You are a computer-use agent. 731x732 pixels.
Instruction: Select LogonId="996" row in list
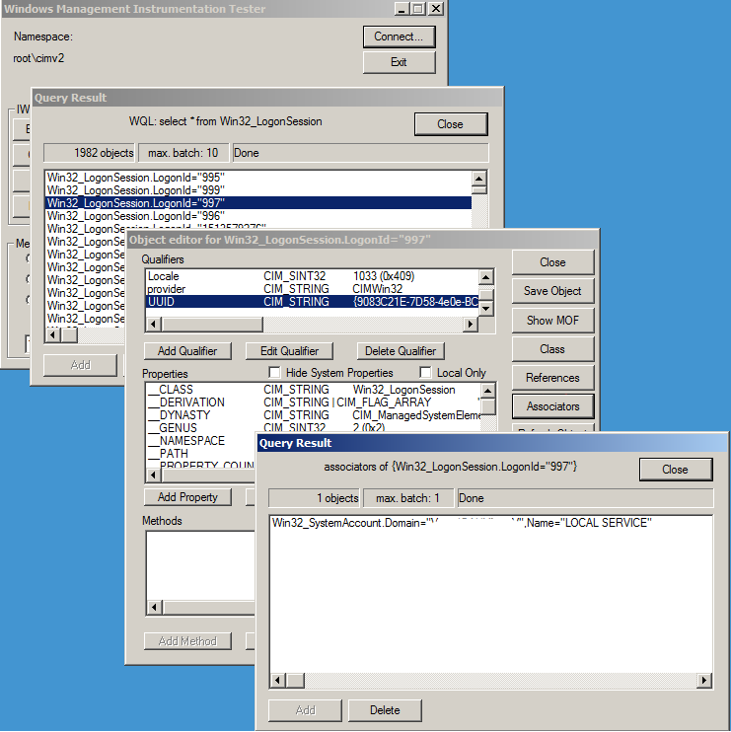258,216
